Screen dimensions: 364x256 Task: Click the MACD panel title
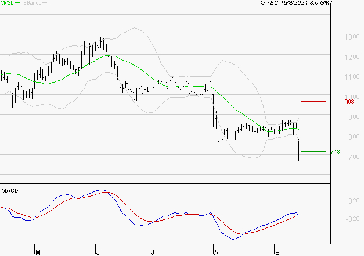(x=10, y=191)
